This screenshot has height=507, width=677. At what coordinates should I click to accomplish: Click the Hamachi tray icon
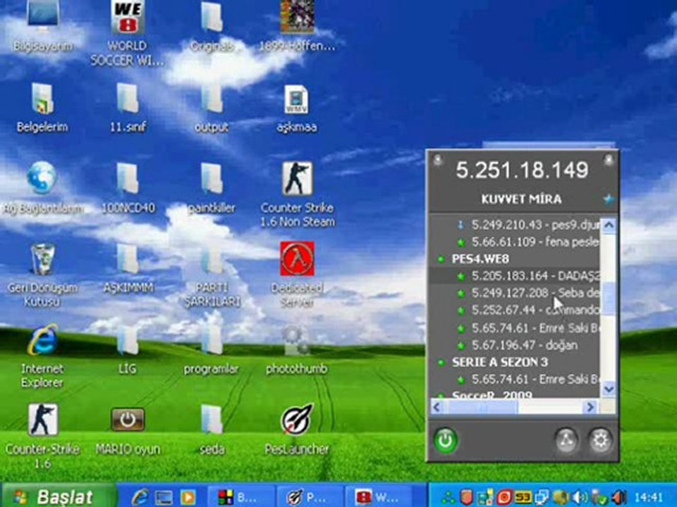pyautogui.click(x=449, y=498)
